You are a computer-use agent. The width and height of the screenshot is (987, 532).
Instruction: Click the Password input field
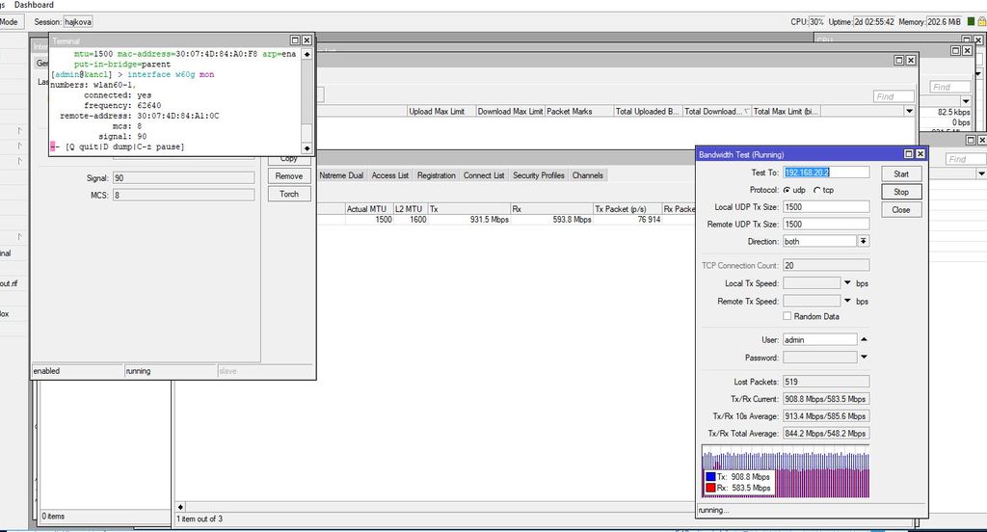819,358
